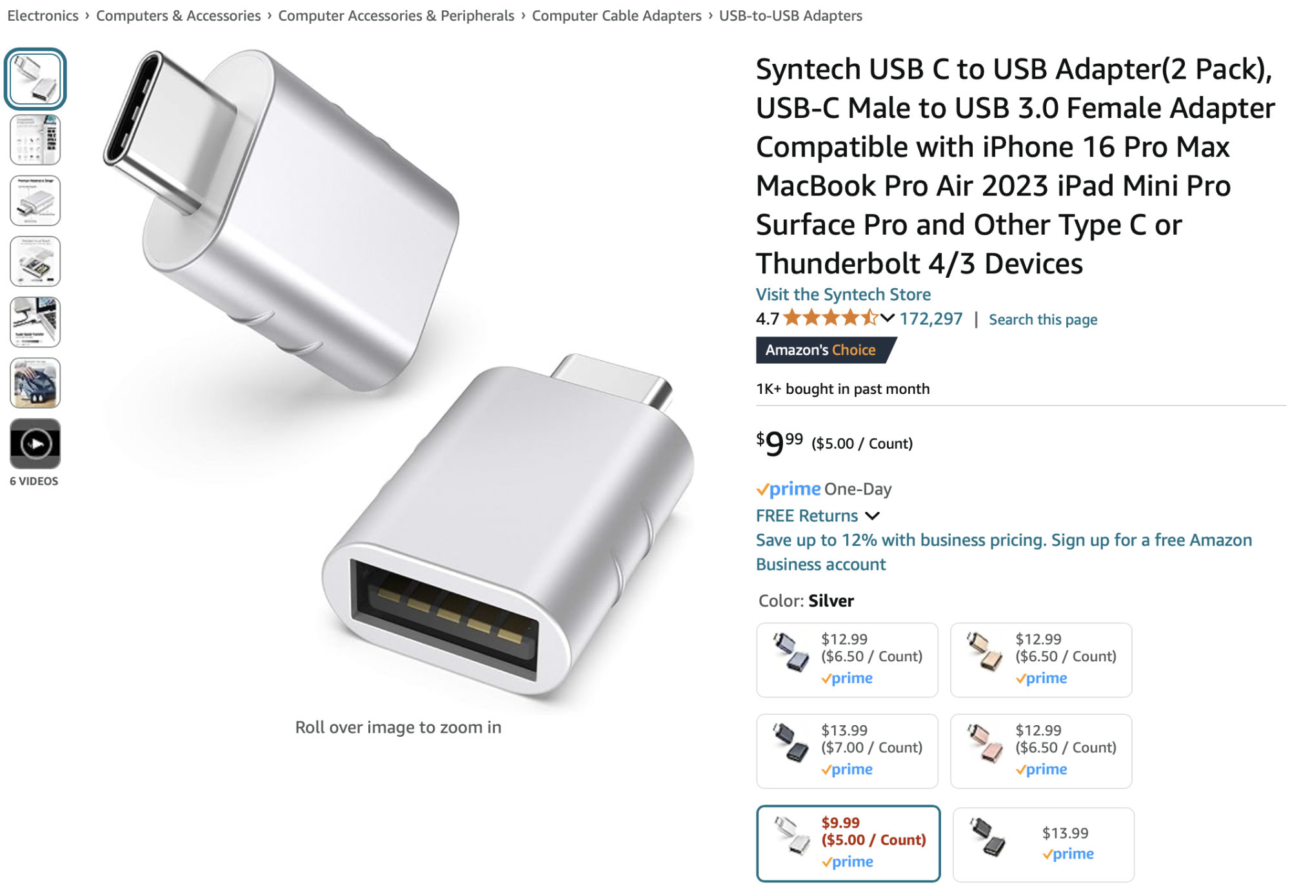This screenshot has width=1290, height=896.
Task: Open the second compatibility chart thumbnail
Action: point(35,140)
